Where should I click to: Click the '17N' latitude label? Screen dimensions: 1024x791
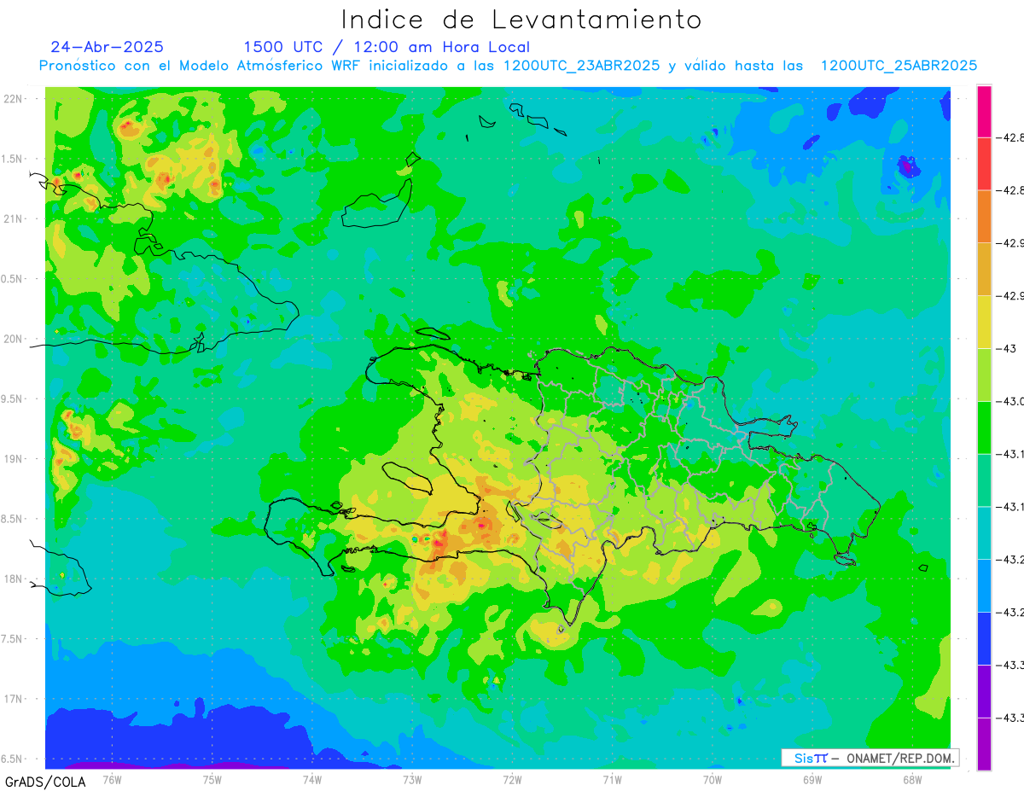click(x=13, y=699)
